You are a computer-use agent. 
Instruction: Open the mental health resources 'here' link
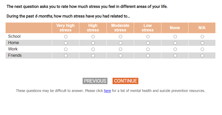(107, 91)
